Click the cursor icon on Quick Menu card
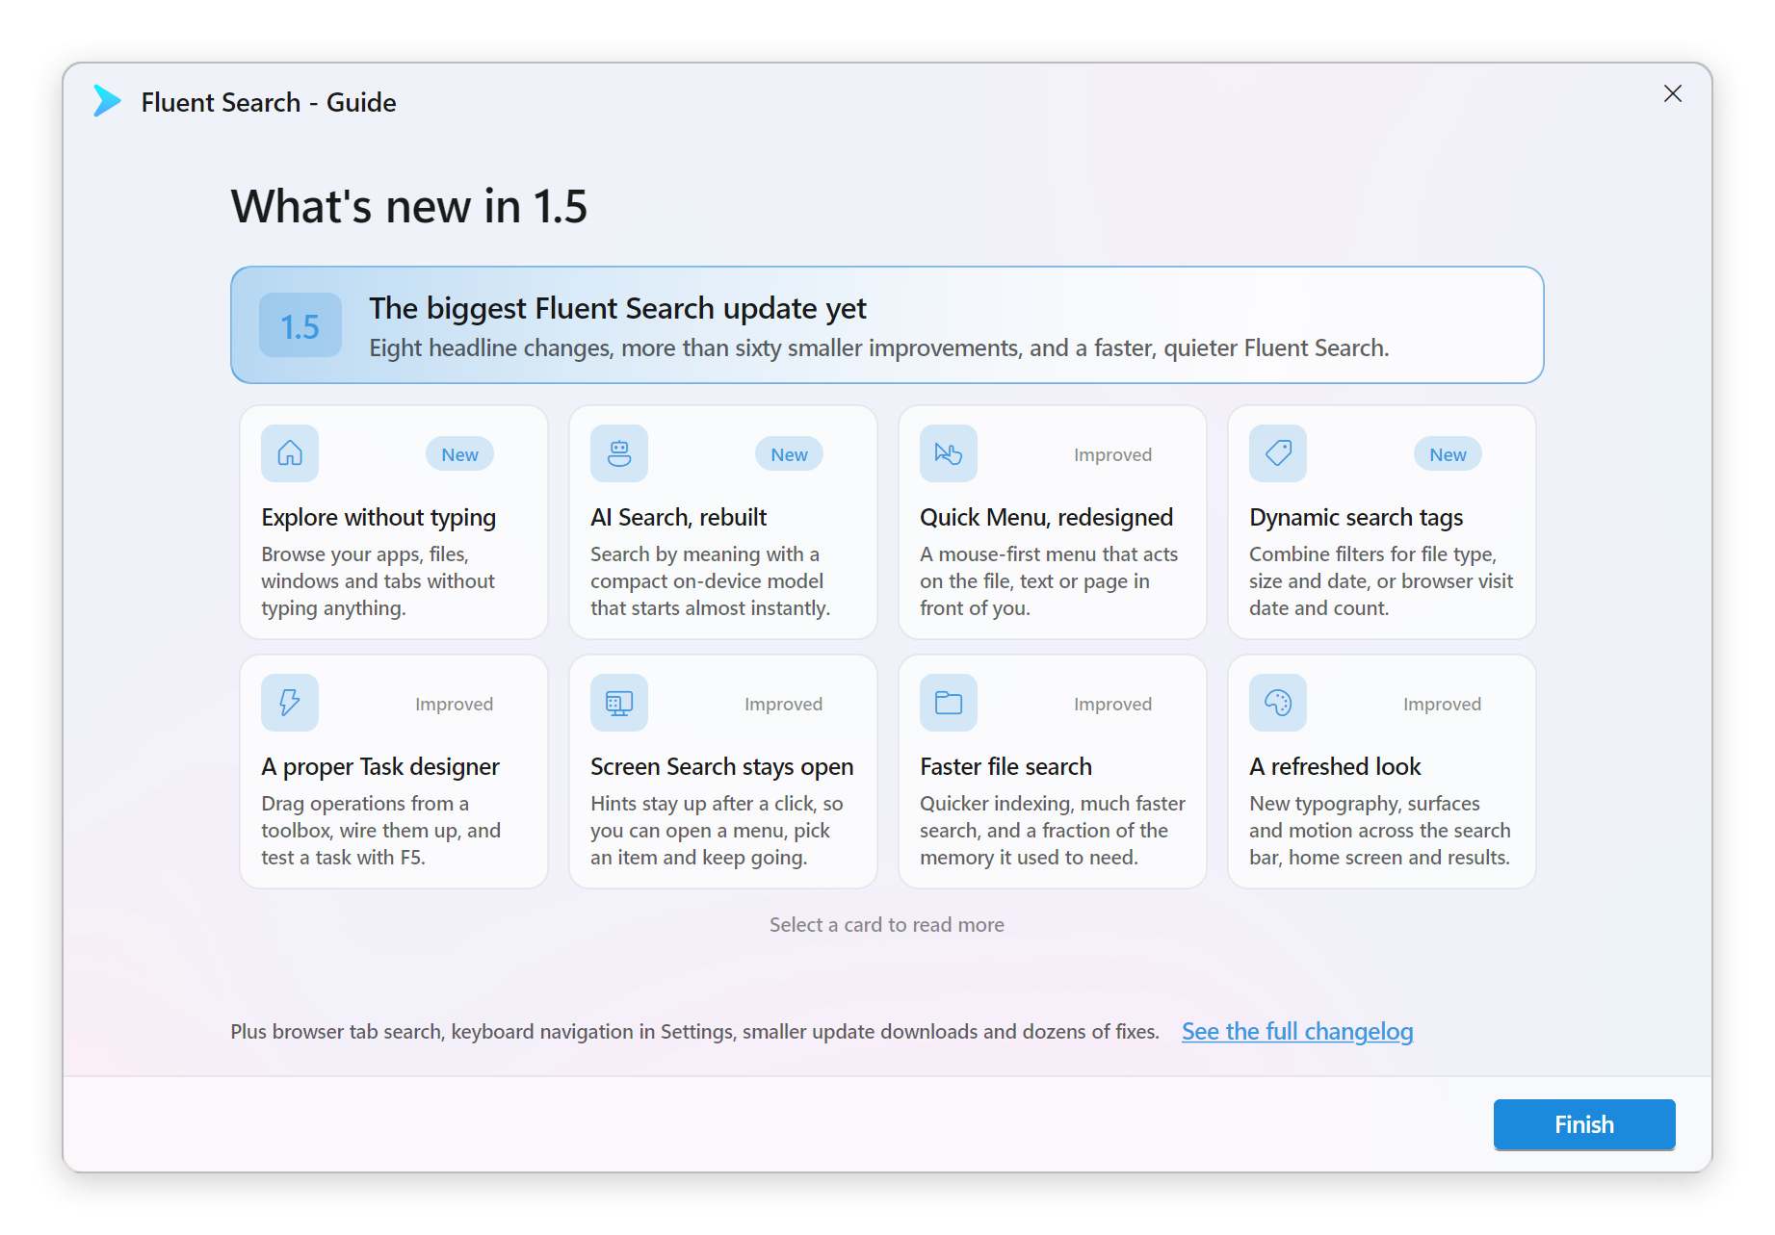Image resolution: width=1775 pixels, height=1235 pixels. click(x=949, y=453)
